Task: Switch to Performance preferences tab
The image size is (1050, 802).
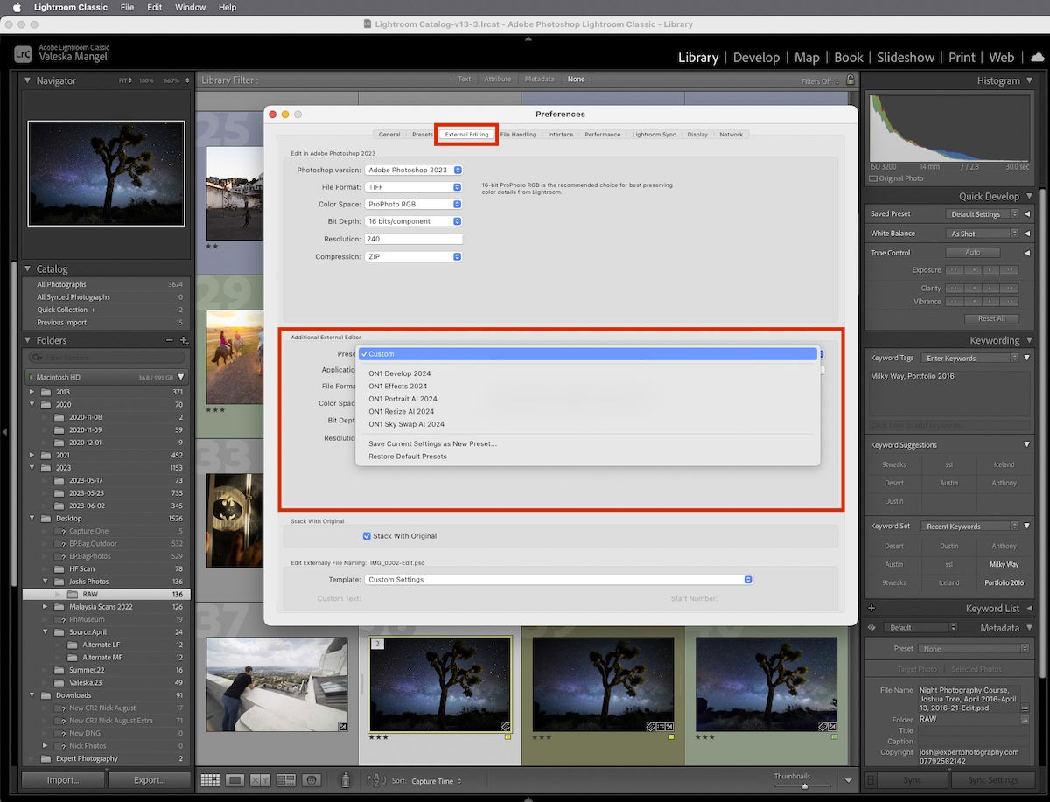Action: tap(603, 135)
